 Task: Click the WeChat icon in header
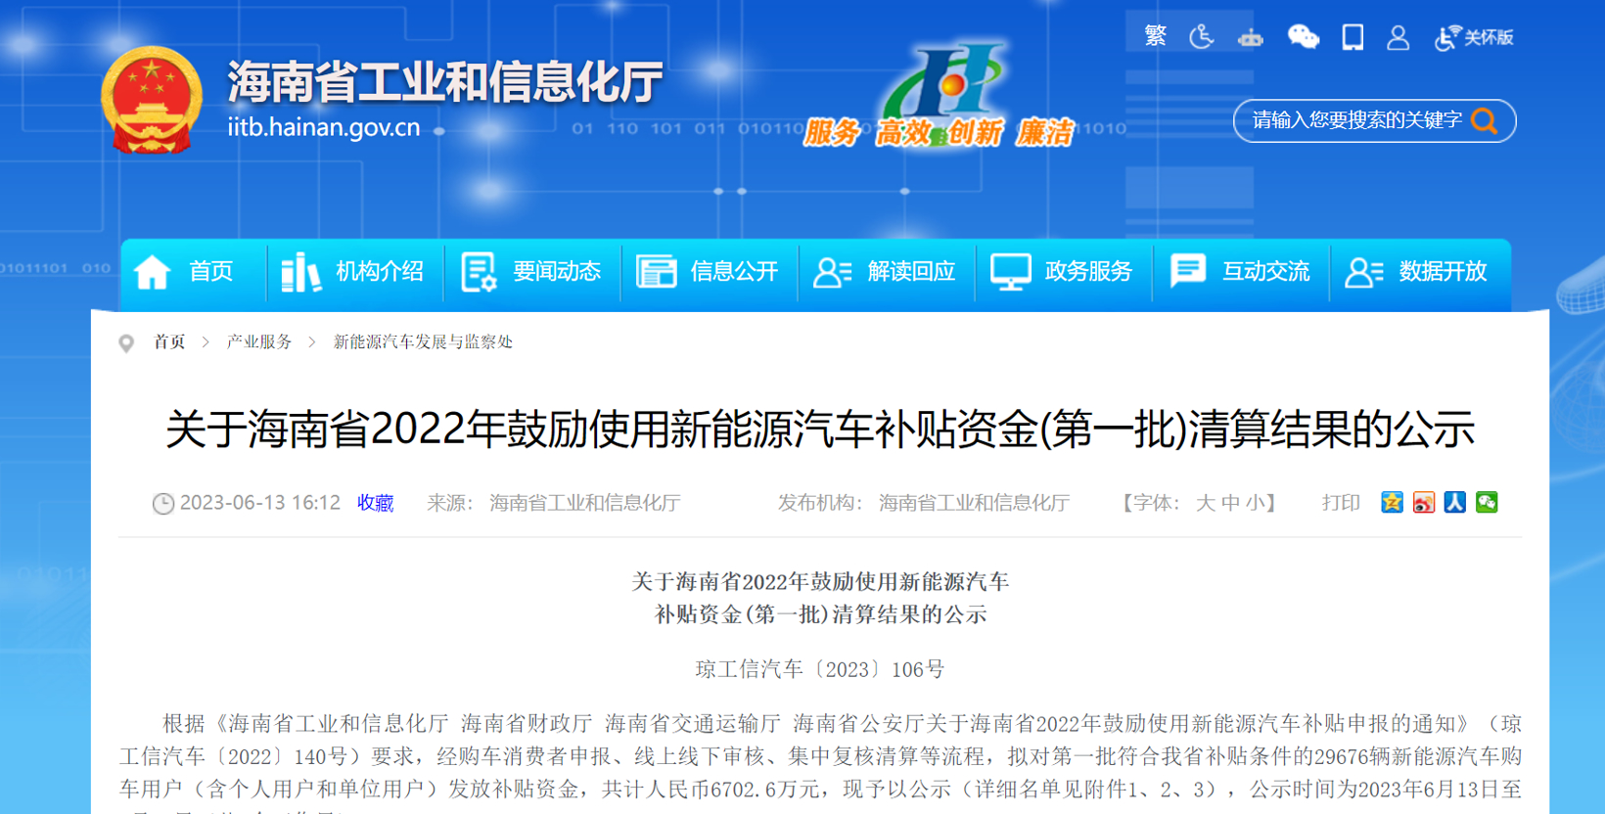1303,37
